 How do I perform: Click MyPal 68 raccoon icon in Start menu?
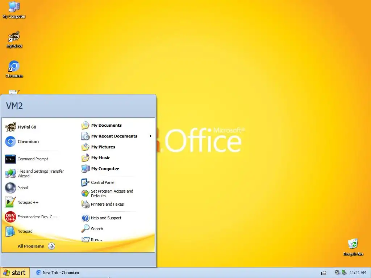pyautogui.click(x=11, y=127)
